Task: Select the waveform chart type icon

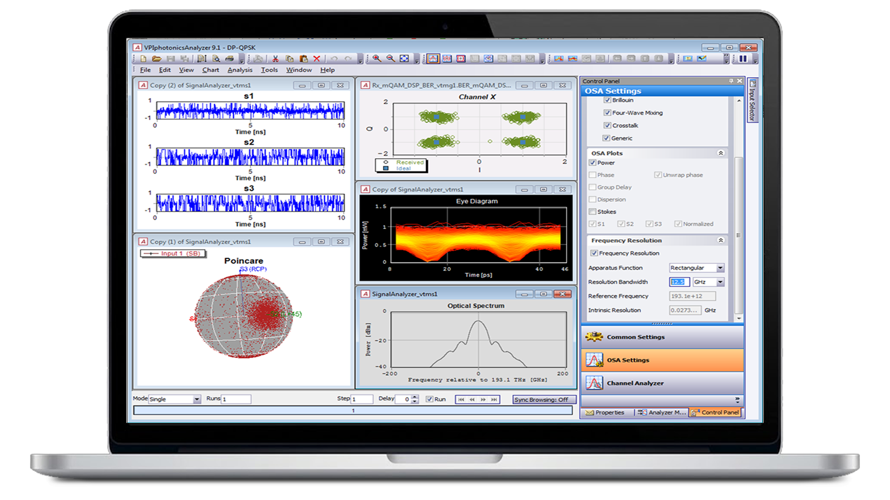Action: coord(447,58)
